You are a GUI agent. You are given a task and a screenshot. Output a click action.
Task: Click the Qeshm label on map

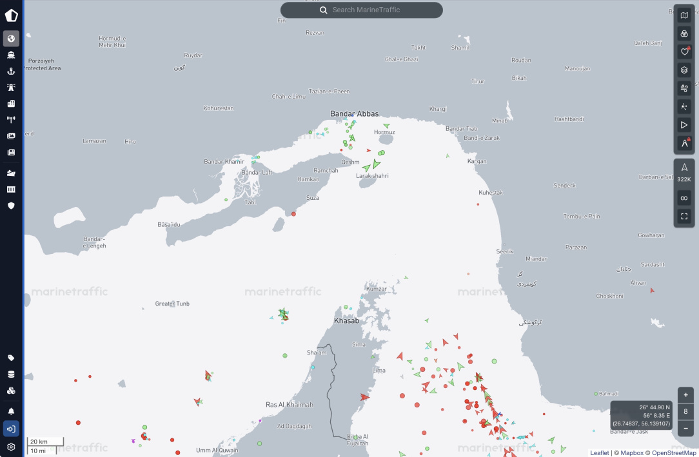coord(350,162)
